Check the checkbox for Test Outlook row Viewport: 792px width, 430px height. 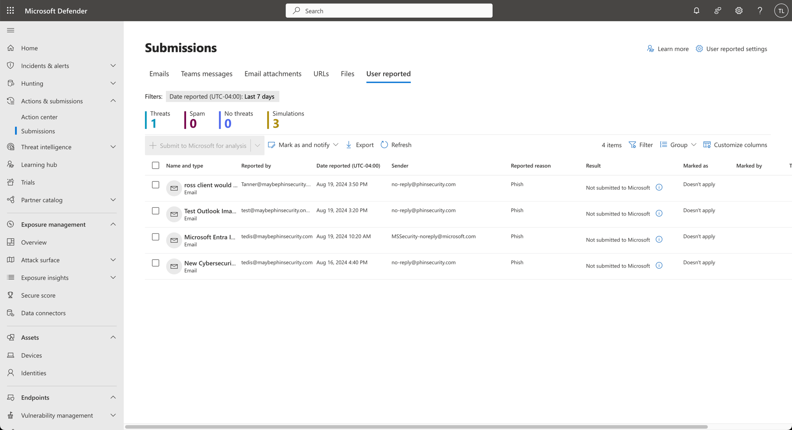(156, 211)
